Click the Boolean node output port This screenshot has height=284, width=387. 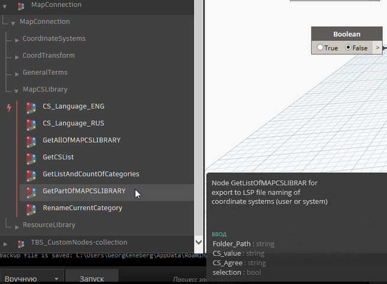pyautogui.click(x=378, y=48)
